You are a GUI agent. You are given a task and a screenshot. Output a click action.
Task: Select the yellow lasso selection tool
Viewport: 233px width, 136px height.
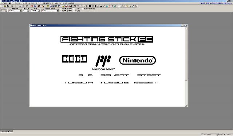(127, 6)
